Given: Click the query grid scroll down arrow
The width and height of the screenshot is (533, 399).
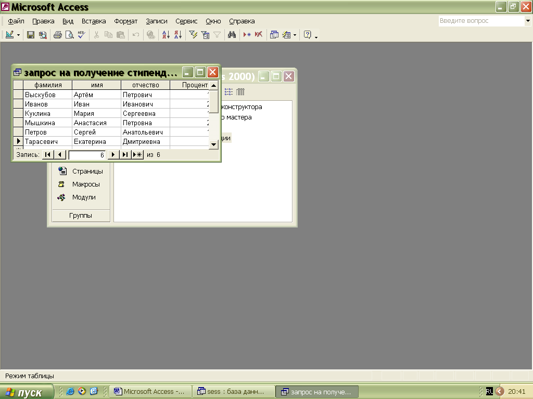Looking at the screenshot, I should [213, 144].
